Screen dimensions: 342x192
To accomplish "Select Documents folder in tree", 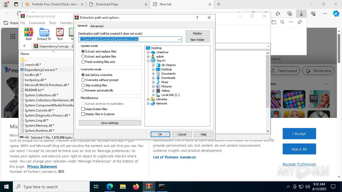I will 168,74.
